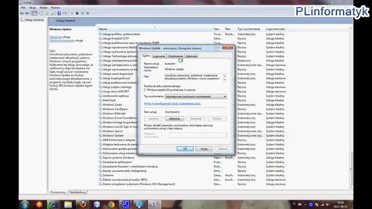The height and width of the screenshot is (209, 372).
Task: Click the Zatrzymaj usługę link in left panel
Action: pos(55,37)
